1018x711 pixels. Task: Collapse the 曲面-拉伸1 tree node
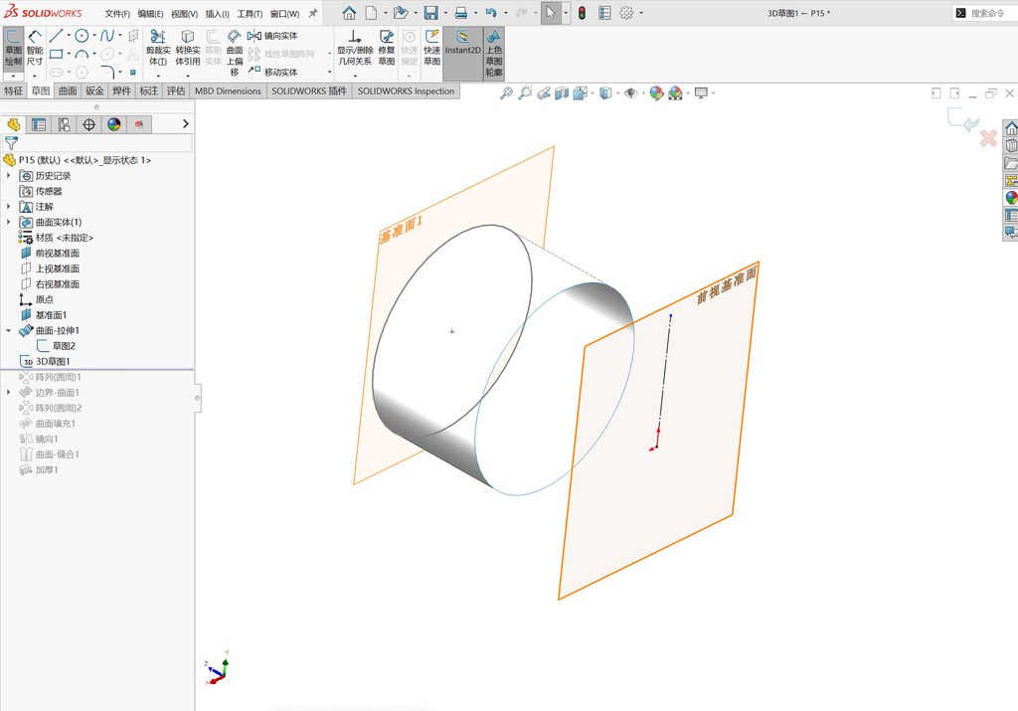pos(8,330)
